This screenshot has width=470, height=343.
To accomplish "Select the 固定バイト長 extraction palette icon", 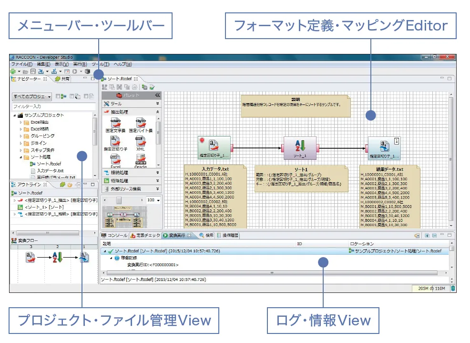I will 141,125.
